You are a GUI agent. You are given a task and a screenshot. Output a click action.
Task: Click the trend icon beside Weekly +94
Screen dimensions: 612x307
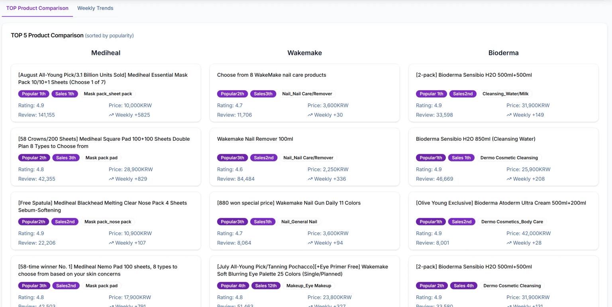(x=310, y=243)
